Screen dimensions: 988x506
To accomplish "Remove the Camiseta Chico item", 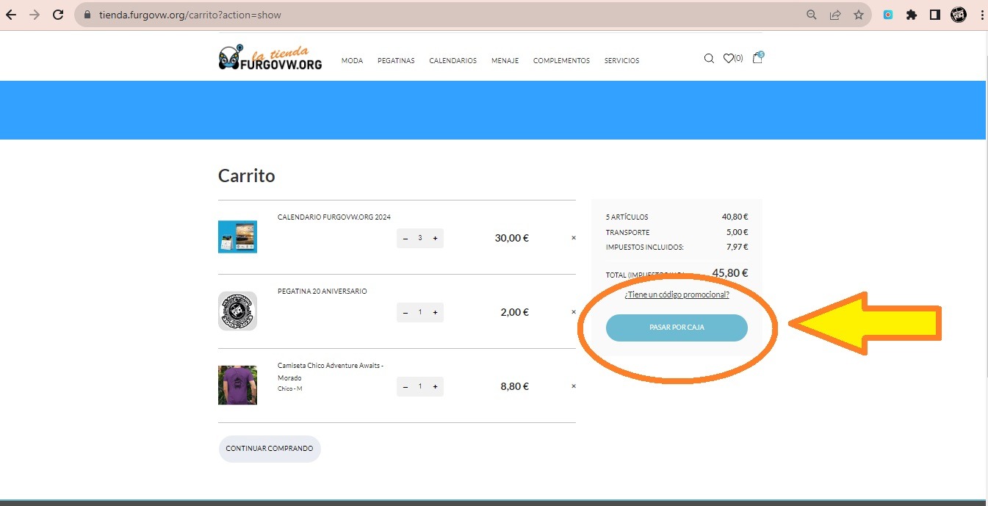I will pyautogui.click(x=574, y=386).
